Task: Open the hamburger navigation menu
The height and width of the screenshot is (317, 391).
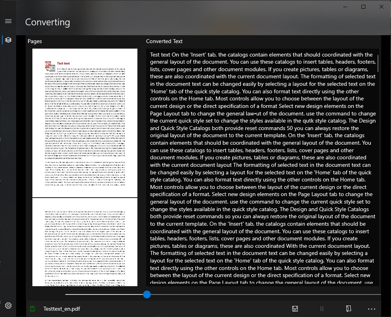Action: [8, 21]
